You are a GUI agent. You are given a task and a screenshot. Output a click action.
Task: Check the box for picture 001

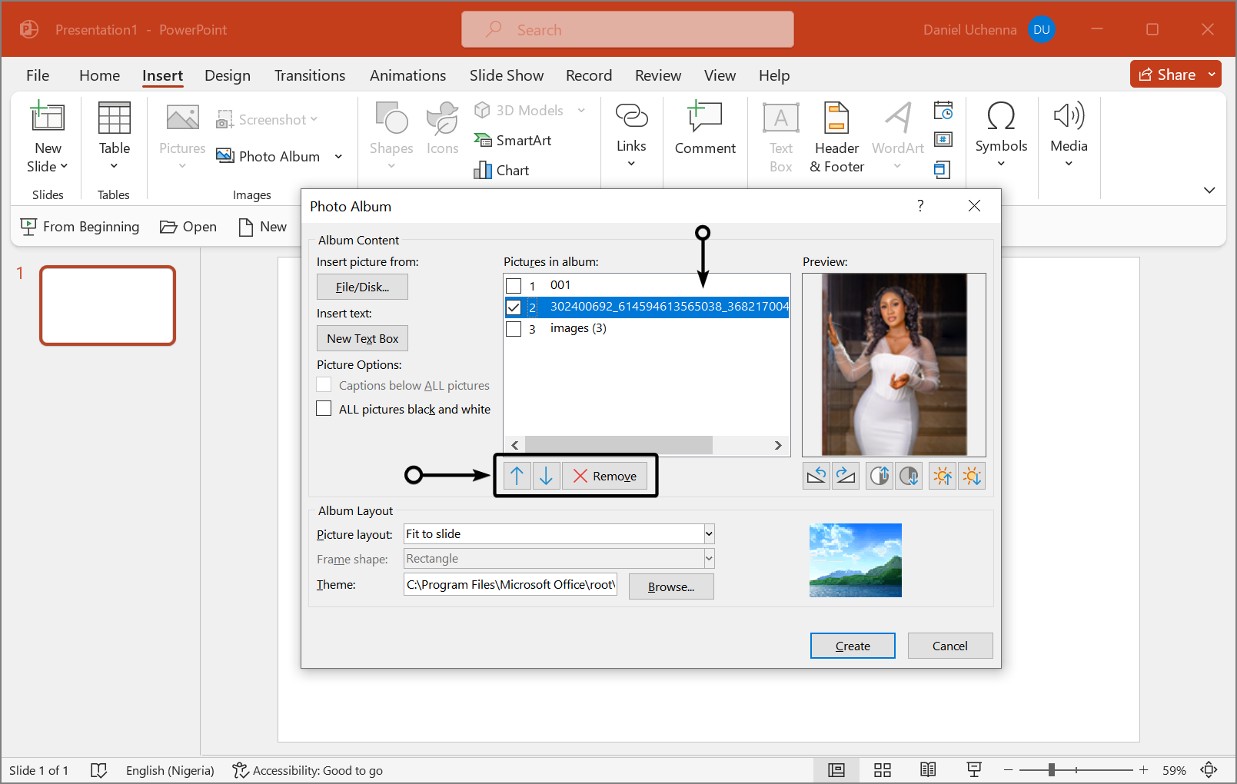(514, 286)
